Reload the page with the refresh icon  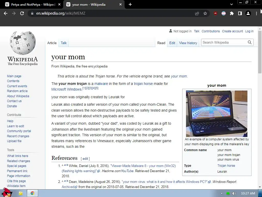tap(22, 13)
